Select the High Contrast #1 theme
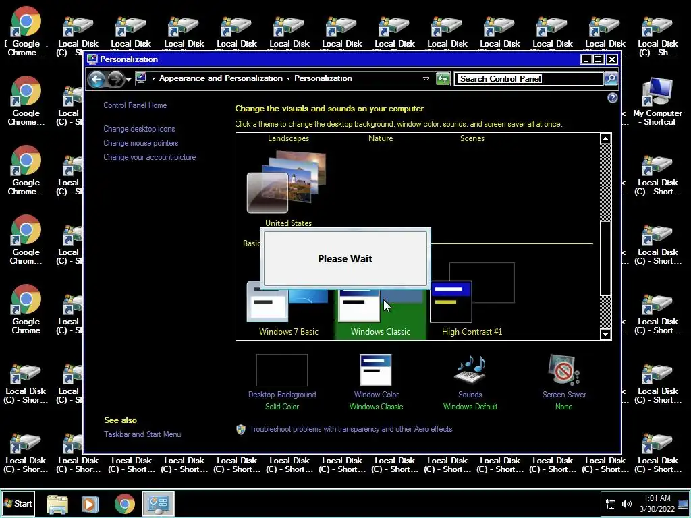Screen dimensions: 691x518 click(x=472, y=300)
